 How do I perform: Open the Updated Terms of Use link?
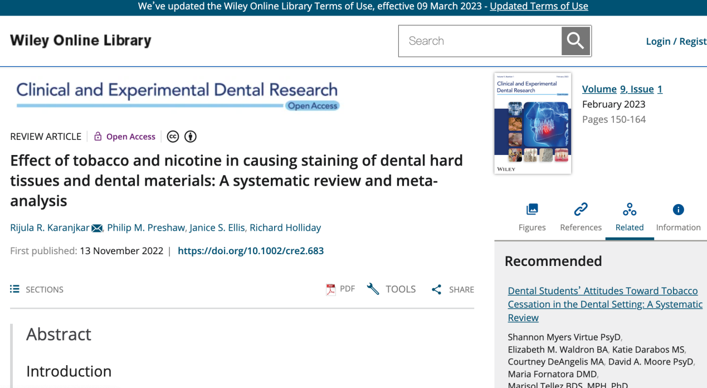[x=539, y=6]
